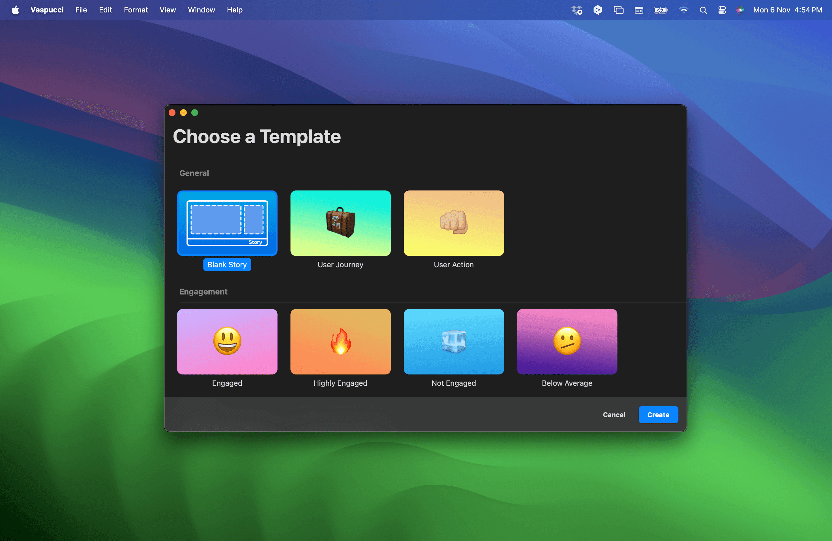The height and width of the screenshot is (541, 832).
Task: Open the Help menu
Action: coord(234,10)
